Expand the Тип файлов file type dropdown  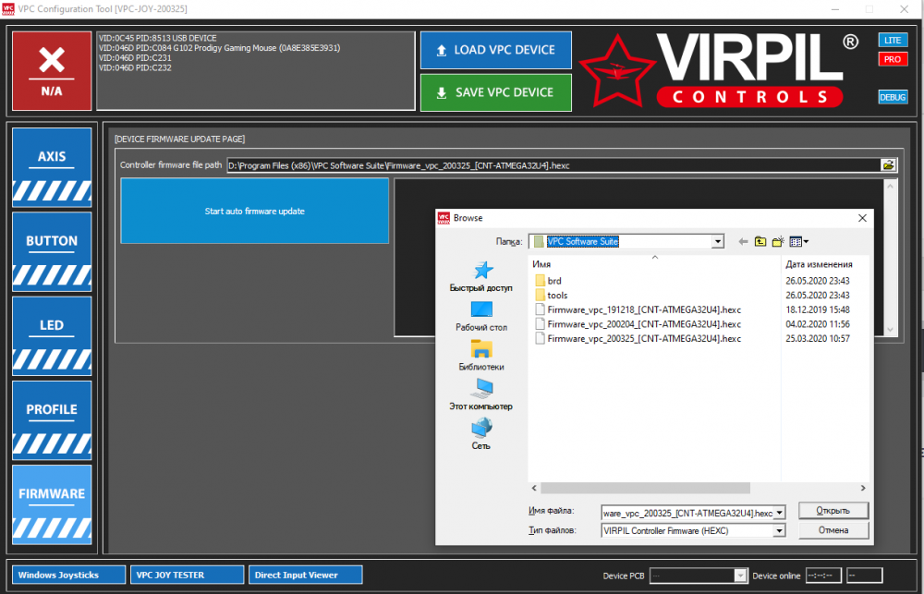pyautogui.click(x=780, y=531)
